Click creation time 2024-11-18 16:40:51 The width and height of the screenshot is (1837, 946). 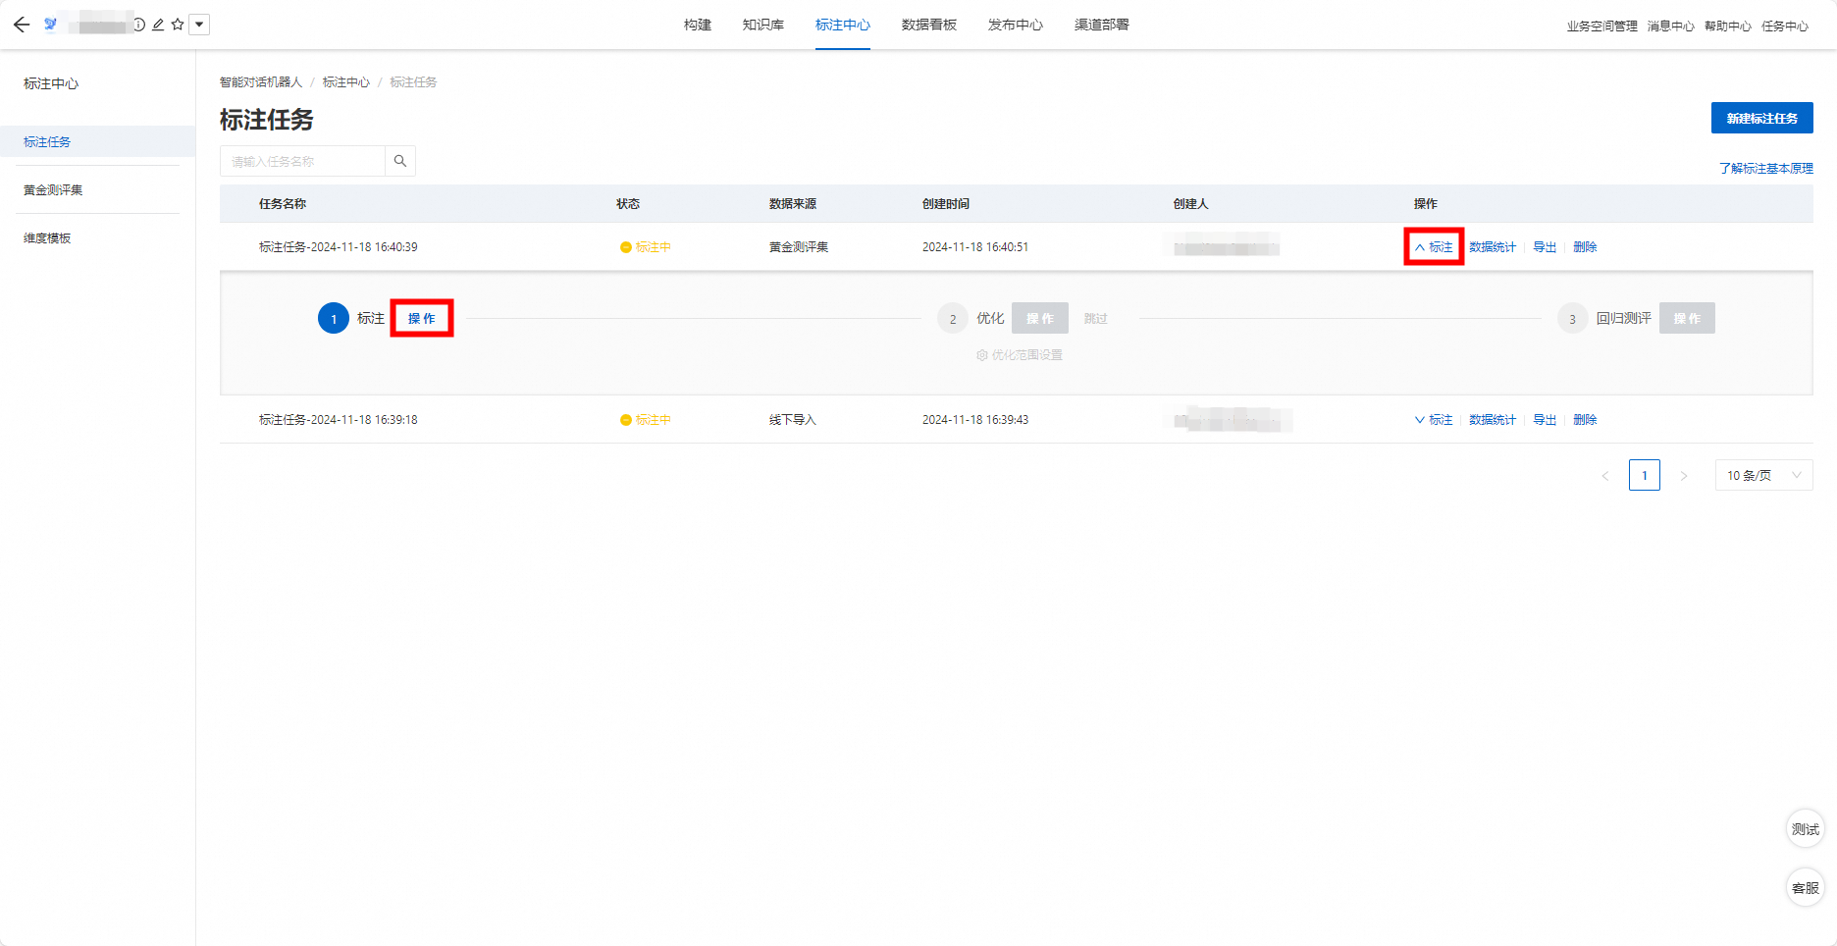click(x=975, y=247)
